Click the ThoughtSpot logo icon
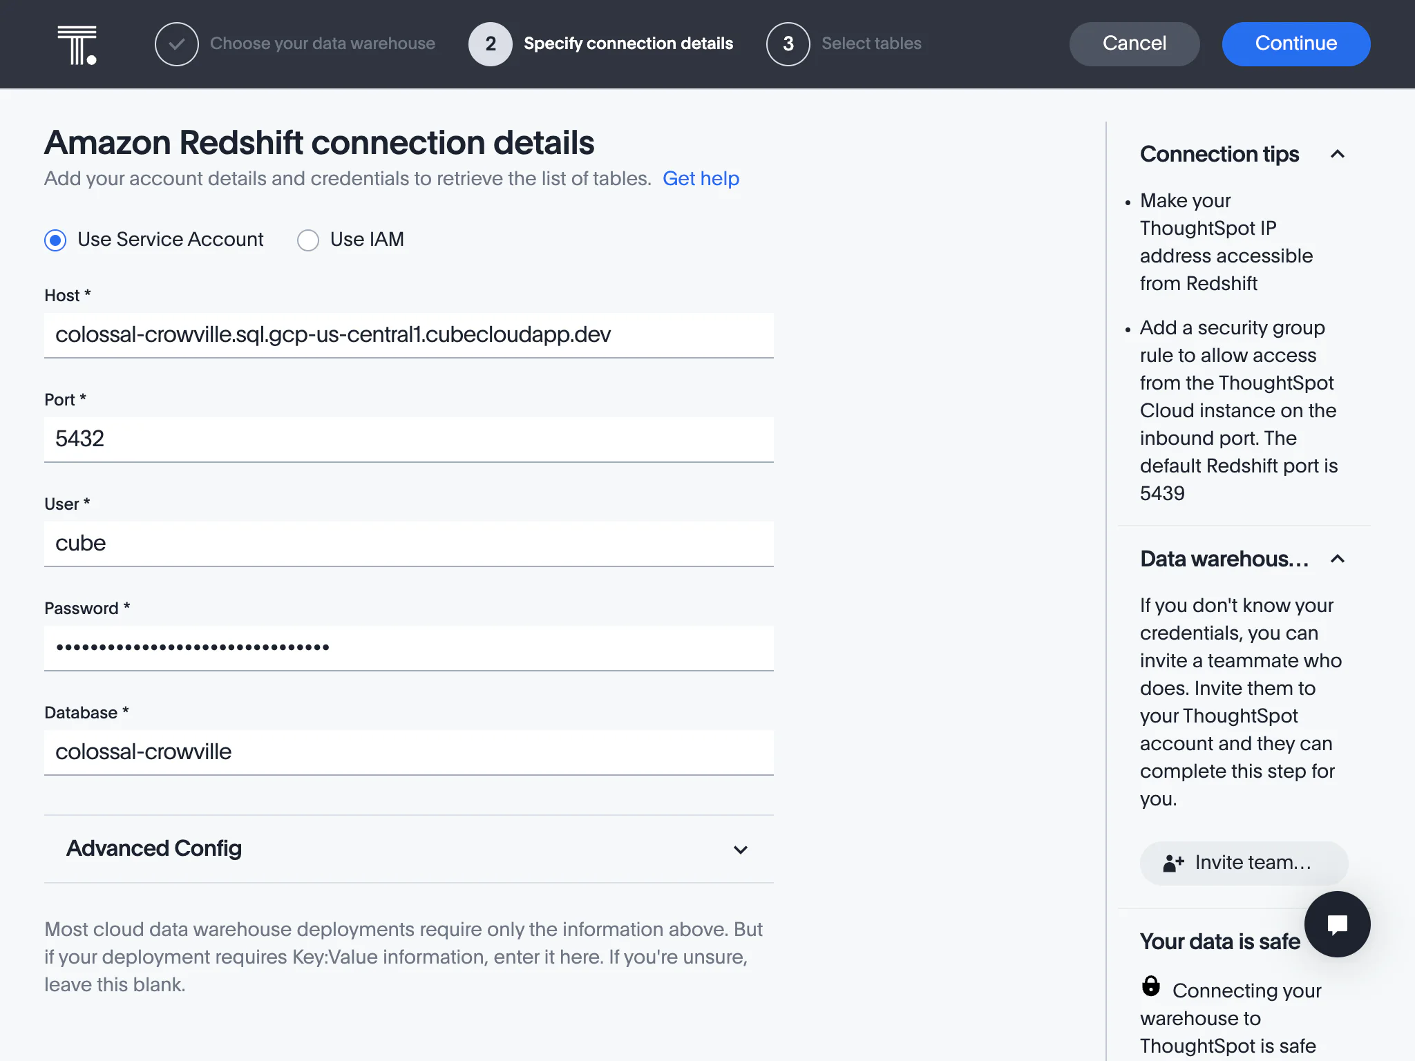This screenshot has height=1061, width=1415. [77, 45]
